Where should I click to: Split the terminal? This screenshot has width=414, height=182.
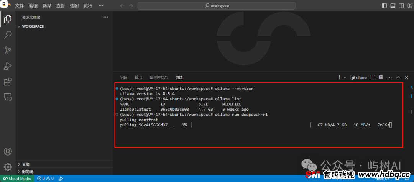(x=373, y=77)
